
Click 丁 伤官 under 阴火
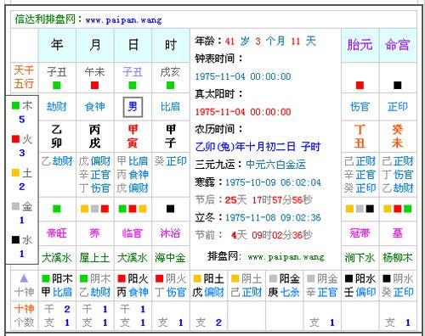click(170, 292)
